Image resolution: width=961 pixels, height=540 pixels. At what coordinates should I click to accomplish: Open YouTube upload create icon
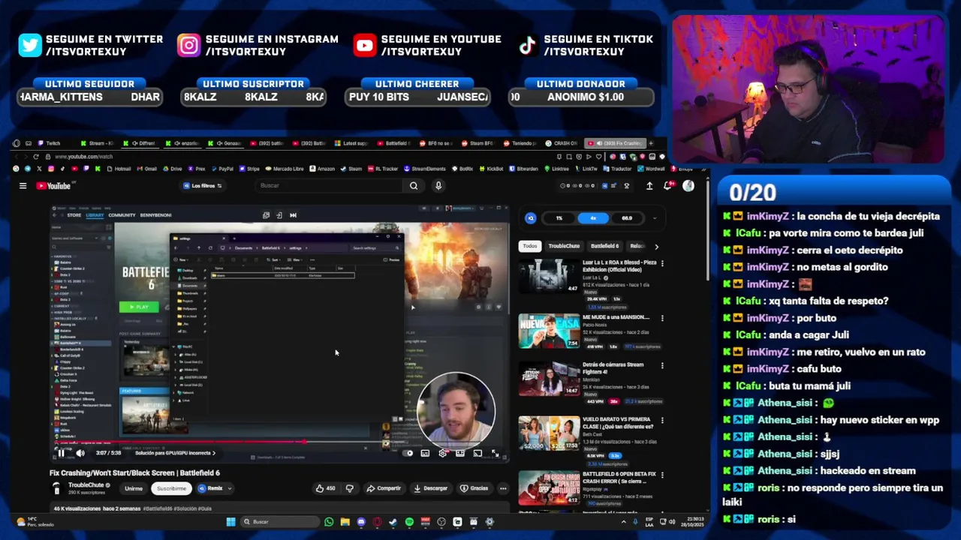click(x=649, y=186)
